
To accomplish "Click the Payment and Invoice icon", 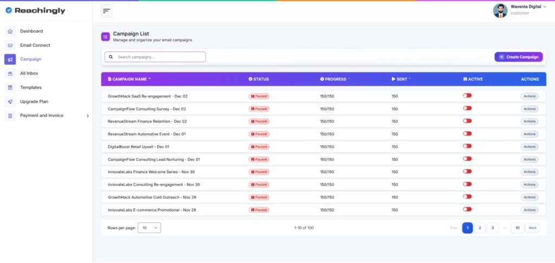I will [x=10, y=116].
